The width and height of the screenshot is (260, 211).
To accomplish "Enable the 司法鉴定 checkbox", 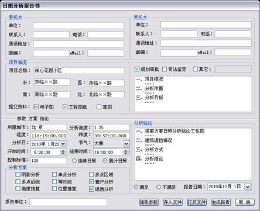I will point(165,69).
